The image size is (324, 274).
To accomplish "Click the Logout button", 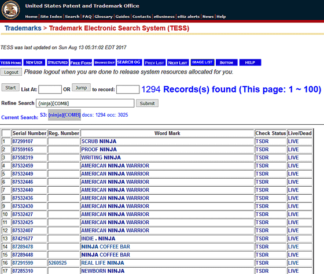I will coord(11,72).
